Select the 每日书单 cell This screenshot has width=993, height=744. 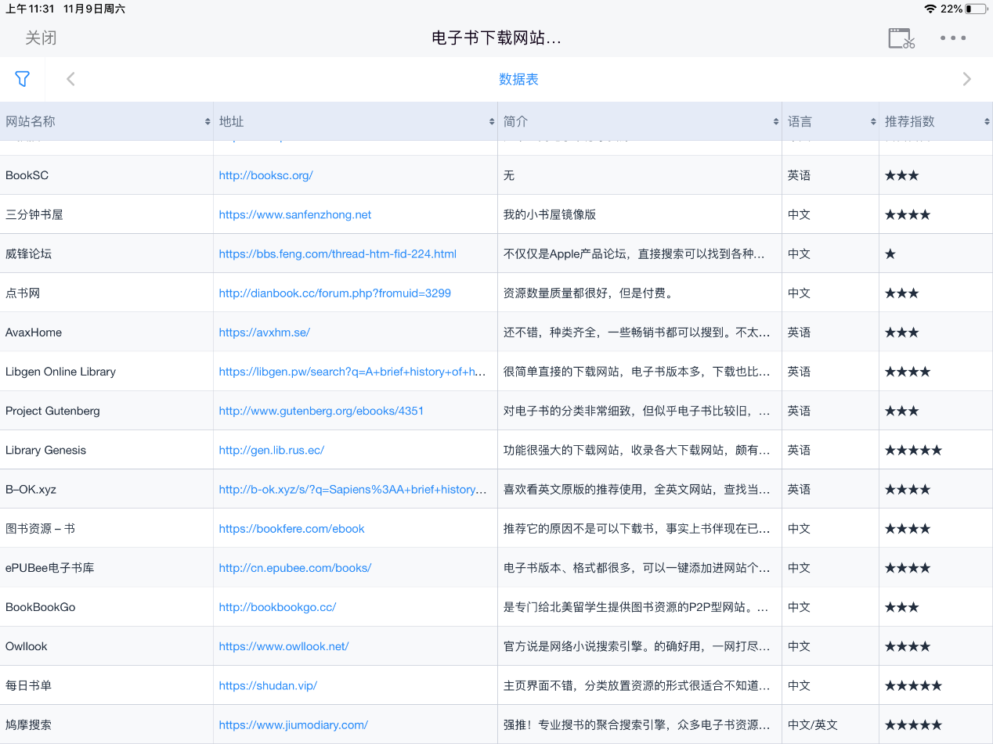(107, 685)
